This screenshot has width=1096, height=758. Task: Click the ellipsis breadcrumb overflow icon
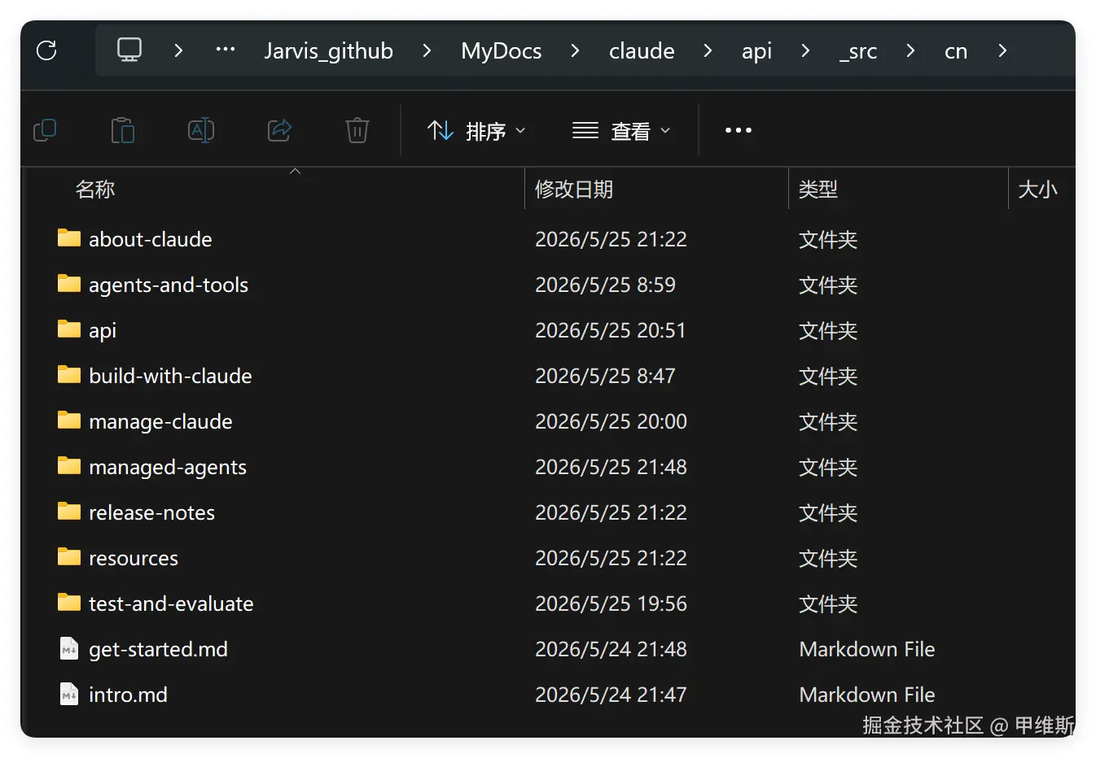coord(226,50)
